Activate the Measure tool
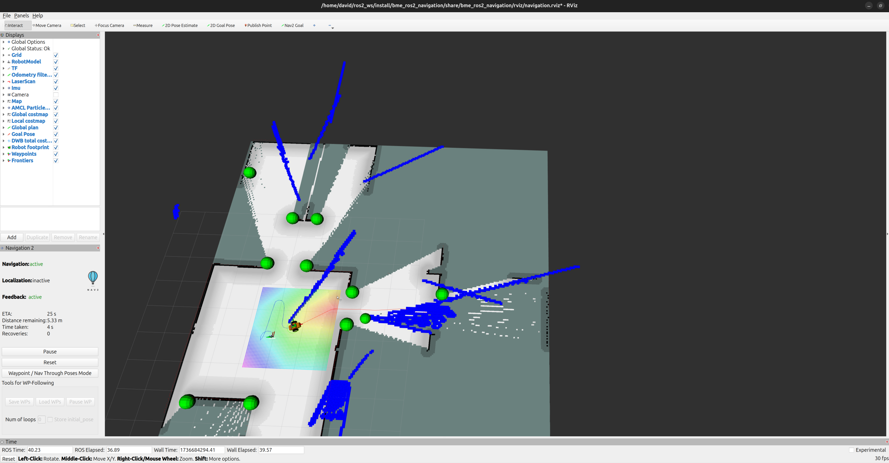Image resolution: width=889 pixels, height=463 pixels. coord(143,25)
